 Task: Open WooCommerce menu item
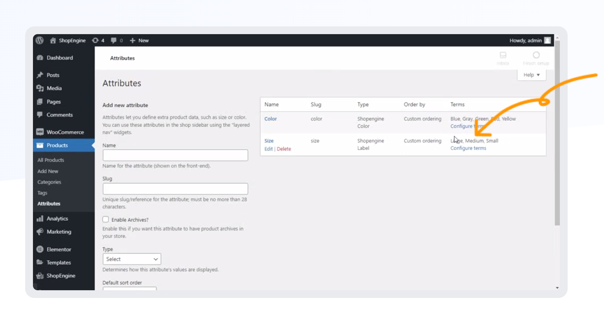(65, 132)
